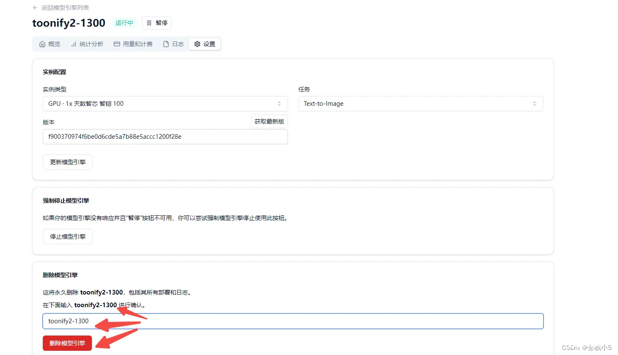Viewport: 618px width, 355px height.
Task: Click the 强制停止模型引擎 heading
Action: coord(66,201)
